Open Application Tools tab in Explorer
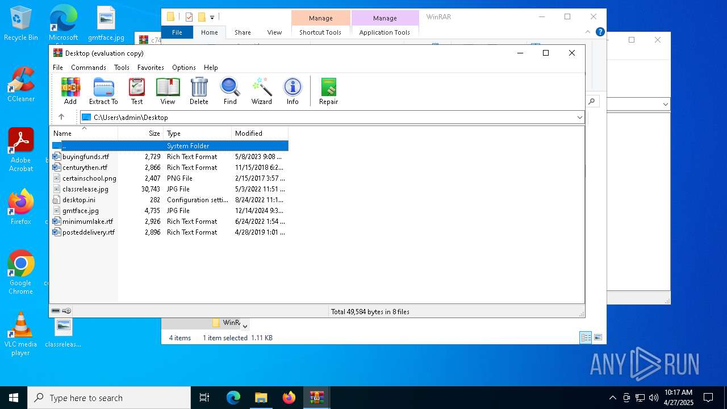 tap(385, 32)
